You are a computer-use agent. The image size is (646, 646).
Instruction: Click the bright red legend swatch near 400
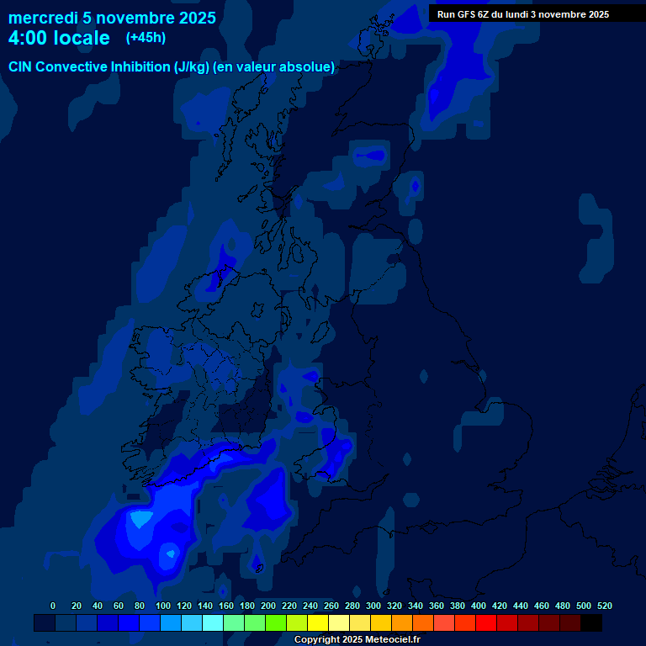pyautogui.click(x=486, y=623)
